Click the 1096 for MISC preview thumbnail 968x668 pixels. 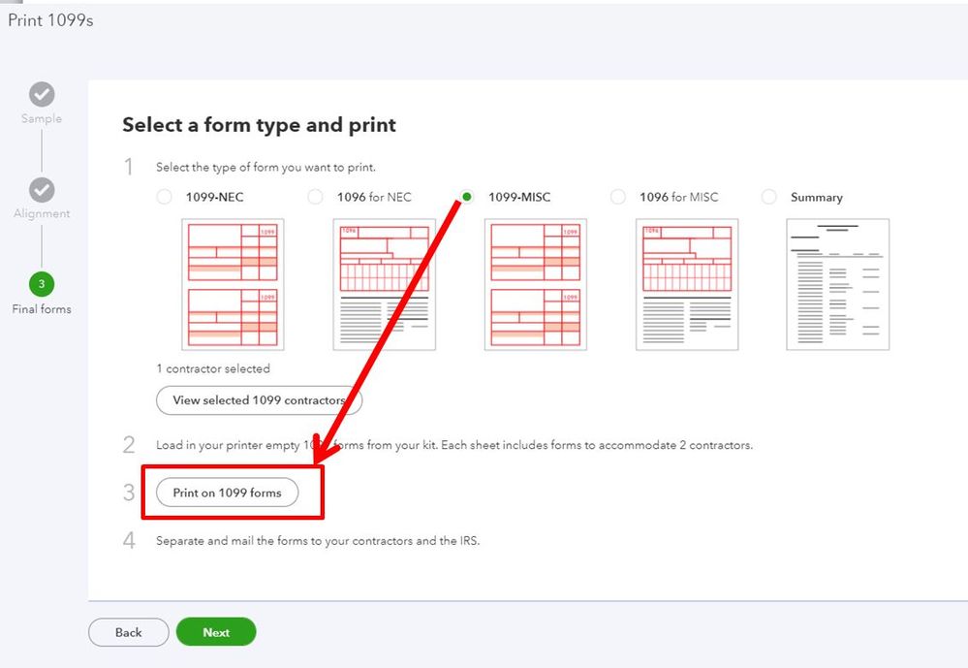click(x=686, y=284)
